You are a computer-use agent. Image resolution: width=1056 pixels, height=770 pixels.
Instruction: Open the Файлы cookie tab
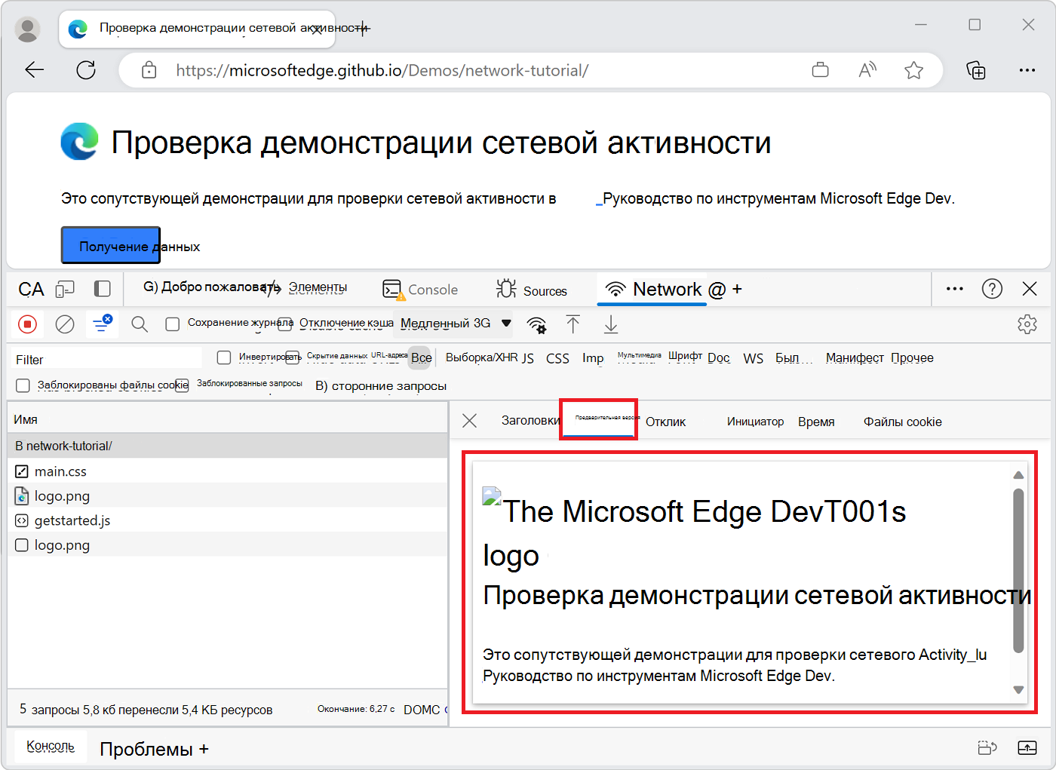[902, 422]
